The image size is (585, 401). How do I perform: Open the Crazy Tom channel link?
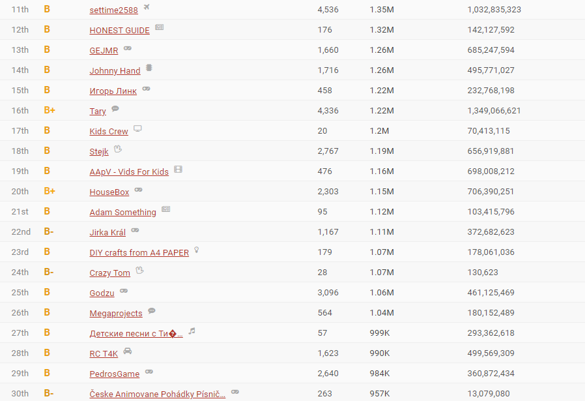(109, 273)
